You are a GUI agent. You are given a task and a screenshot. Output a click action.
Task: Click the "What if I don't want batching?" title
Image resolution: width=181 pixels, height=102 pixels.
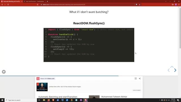tap(89, 12)
